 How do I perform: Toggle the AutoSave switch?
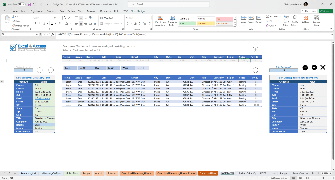pos(21,4)
